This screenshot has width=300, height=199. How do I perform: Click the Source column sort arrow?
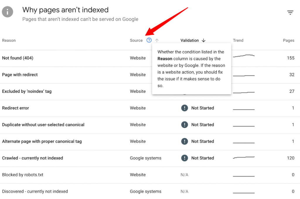pos(157,41)
